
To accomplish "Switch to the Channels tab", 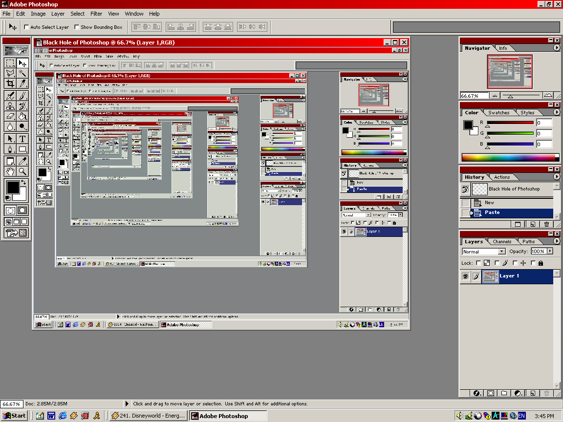I will pos(501,241).
